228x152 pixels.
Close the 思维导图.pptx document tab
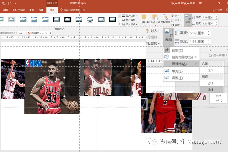(x=46, y=33)
